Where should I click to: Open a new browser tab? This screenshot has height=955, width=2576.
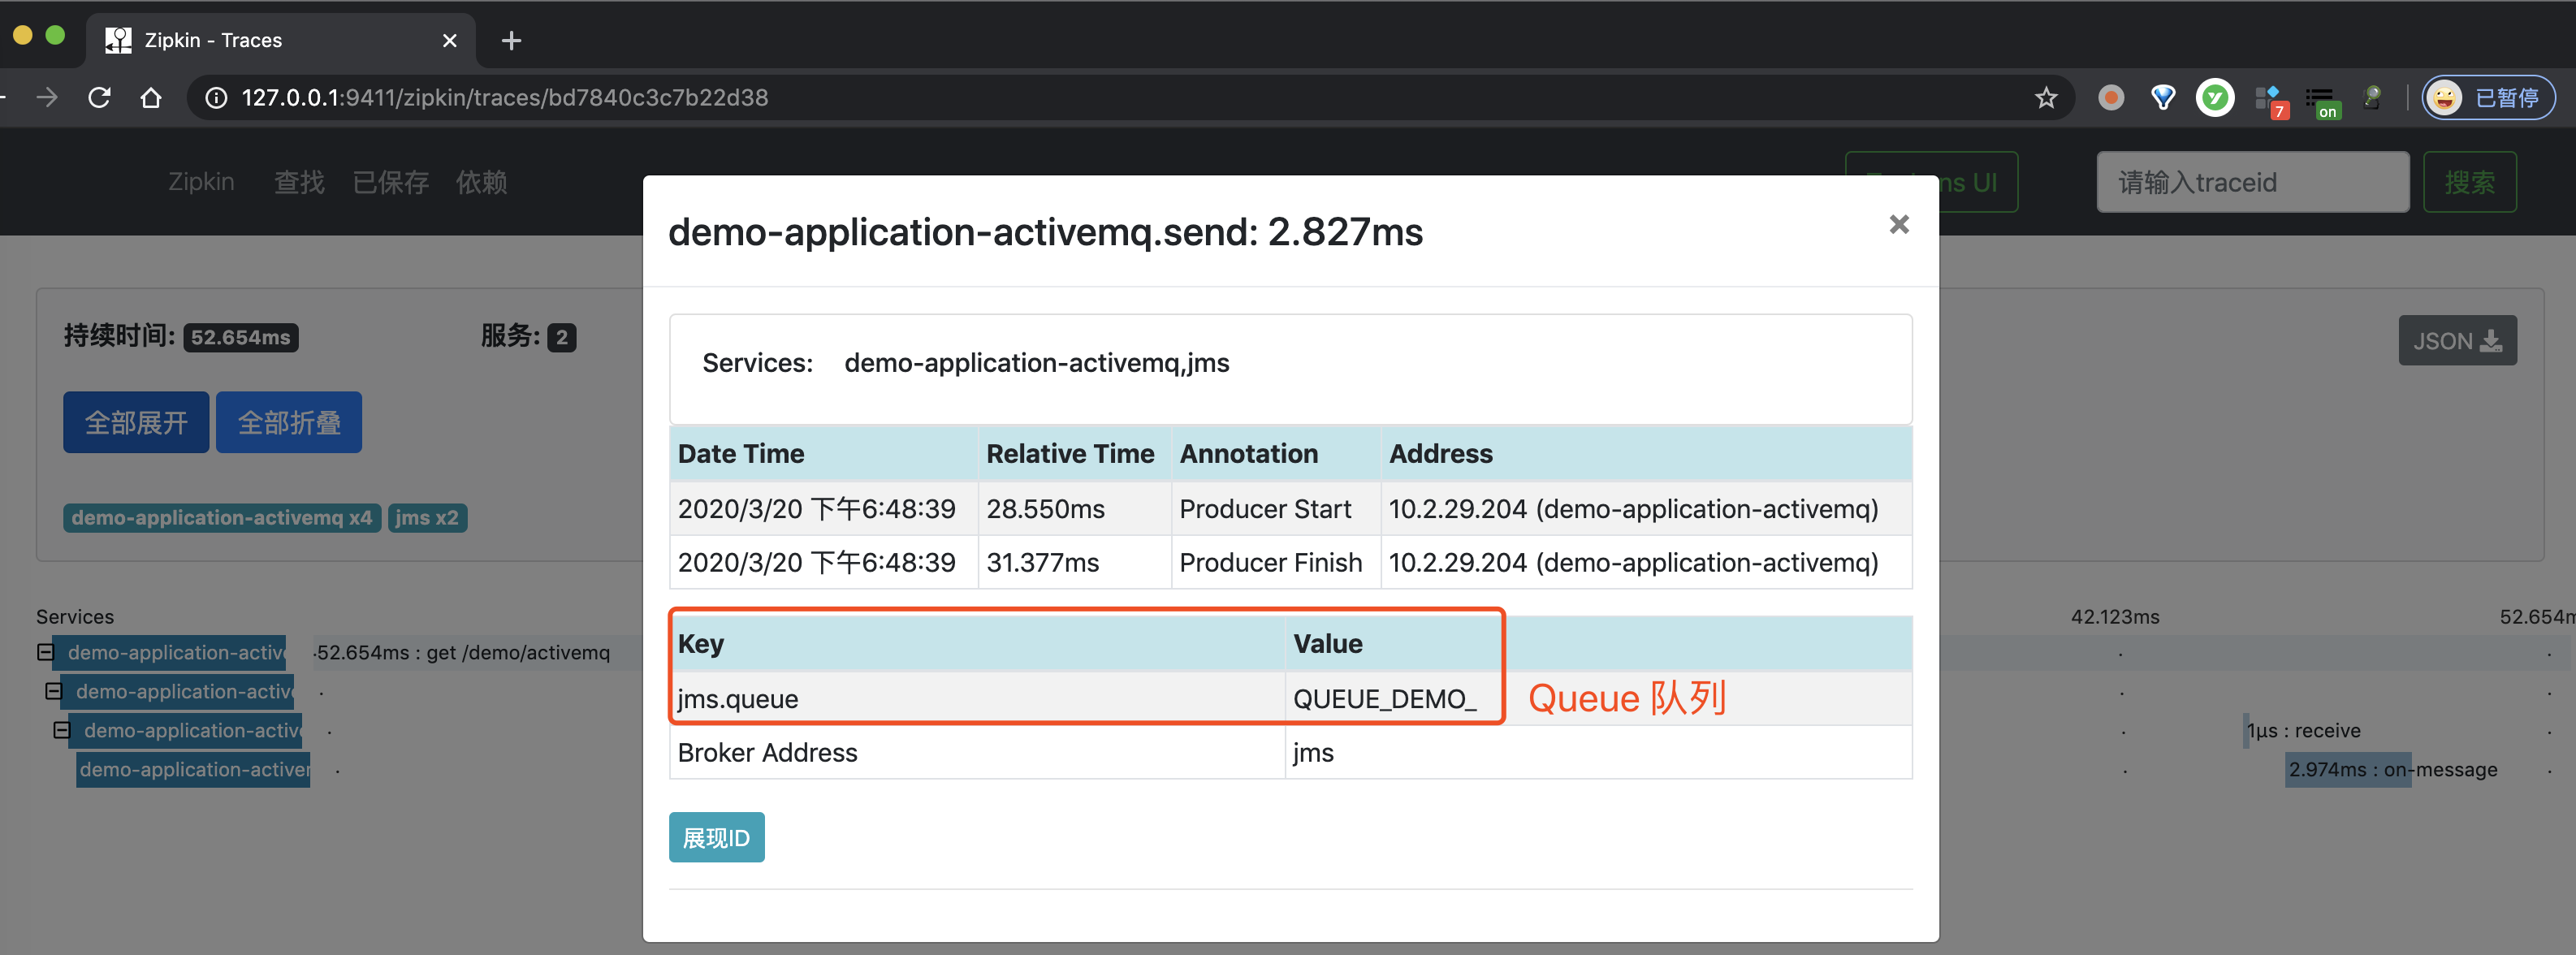click(x=511, y=40)
